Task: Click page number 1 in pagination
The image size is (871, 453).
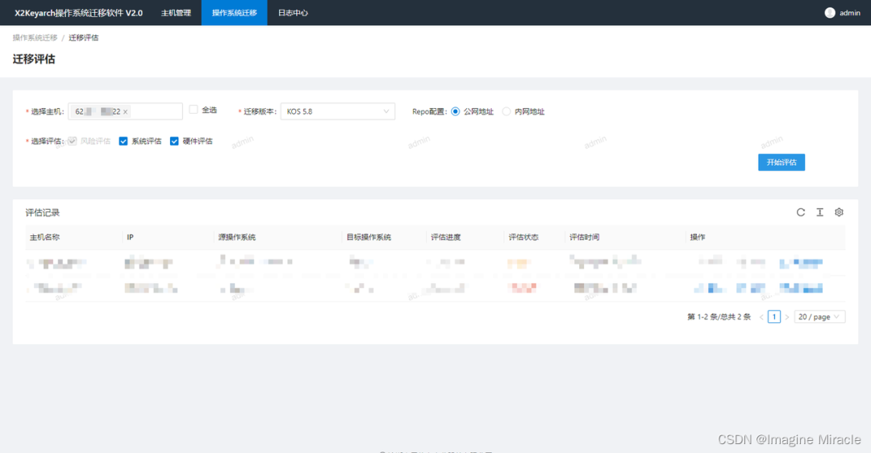Action: (774, 318)
